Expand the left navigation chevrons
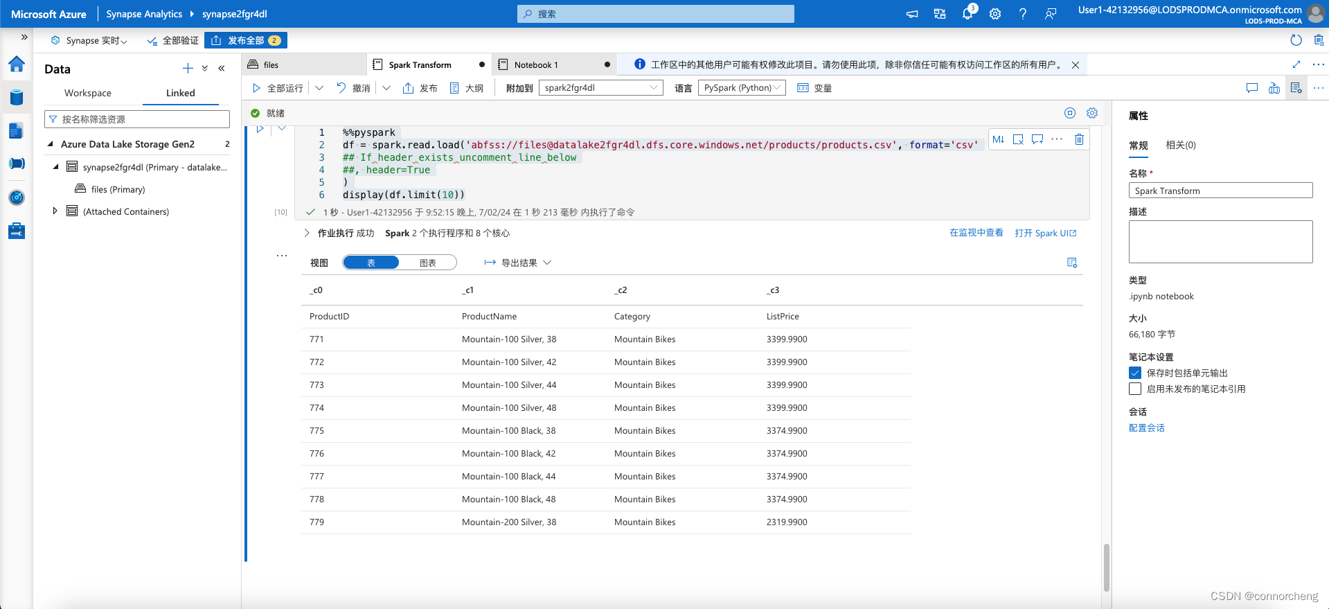This screenshot has width=1329, height=609. pyautogui.click(x=24, y=37)
